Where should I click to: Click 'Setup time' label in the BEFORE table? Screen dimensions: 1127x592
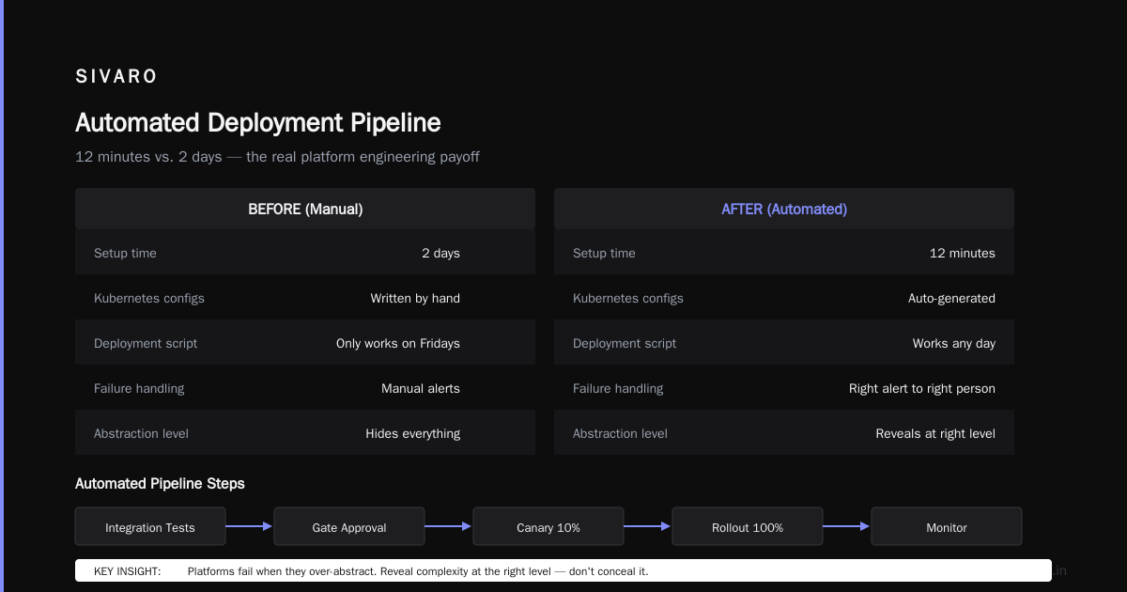(125, 253)
